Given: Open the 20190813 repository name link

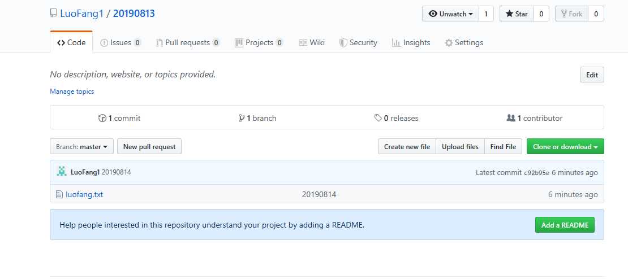Looking at the screenshot, I should (x=134, y=14).
